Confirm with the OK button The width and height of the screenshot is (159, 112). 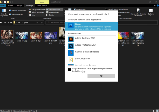(101, 76)
